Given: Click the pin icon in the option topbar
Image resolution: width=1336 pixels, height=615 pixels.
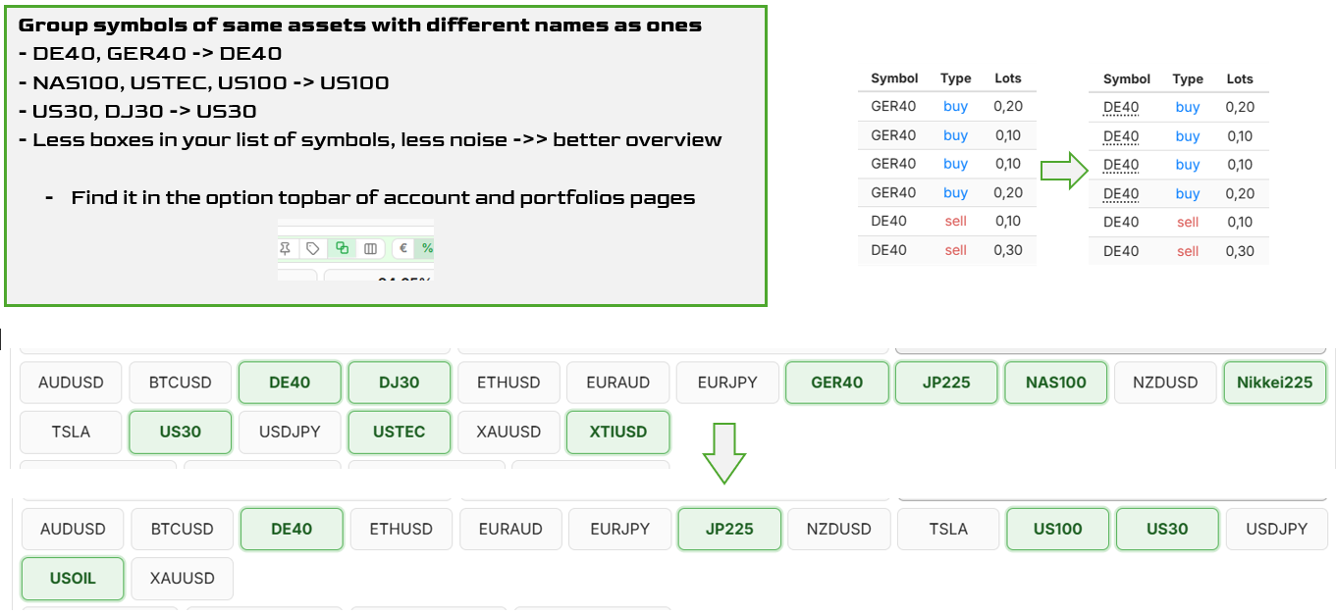Looking at the screenshot, I should click(286, 249).
